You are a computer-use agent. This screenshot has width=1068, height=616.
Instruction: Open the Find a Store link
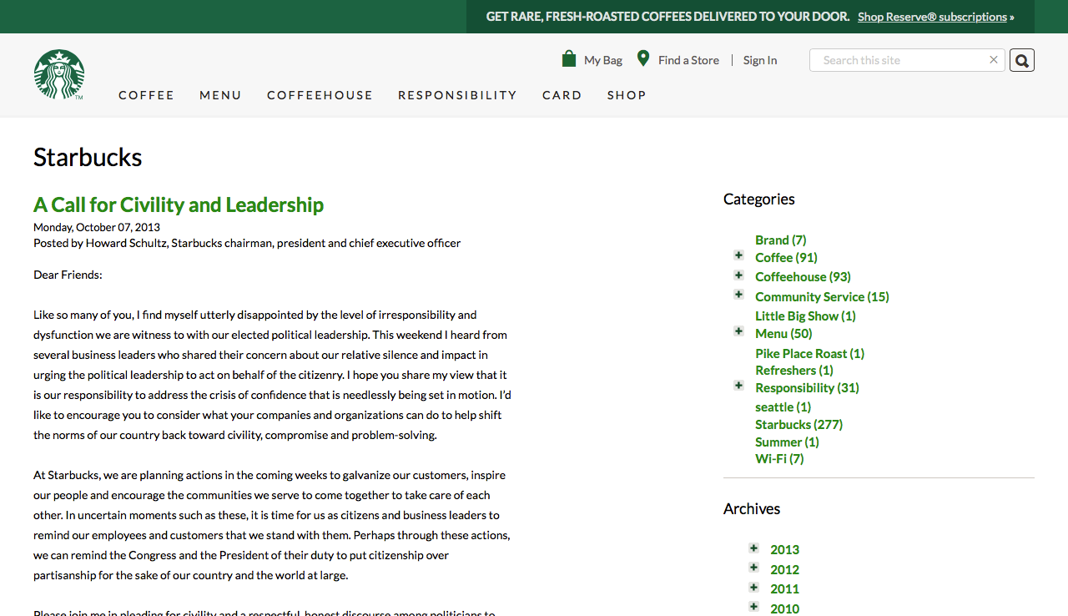tap(688, 60)
